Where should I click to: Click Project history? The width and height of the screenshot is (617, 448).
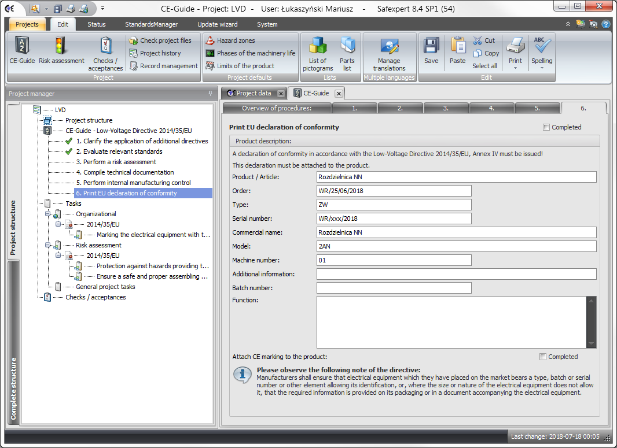click(160, 53)
